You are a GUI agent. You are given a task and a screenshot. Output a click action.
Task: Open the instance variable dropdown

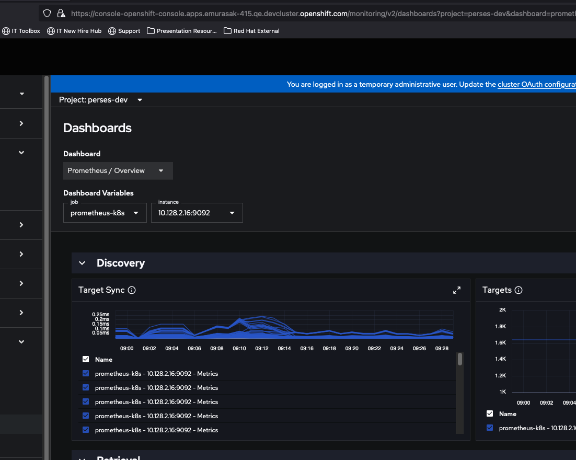click(x=197, y=213)
